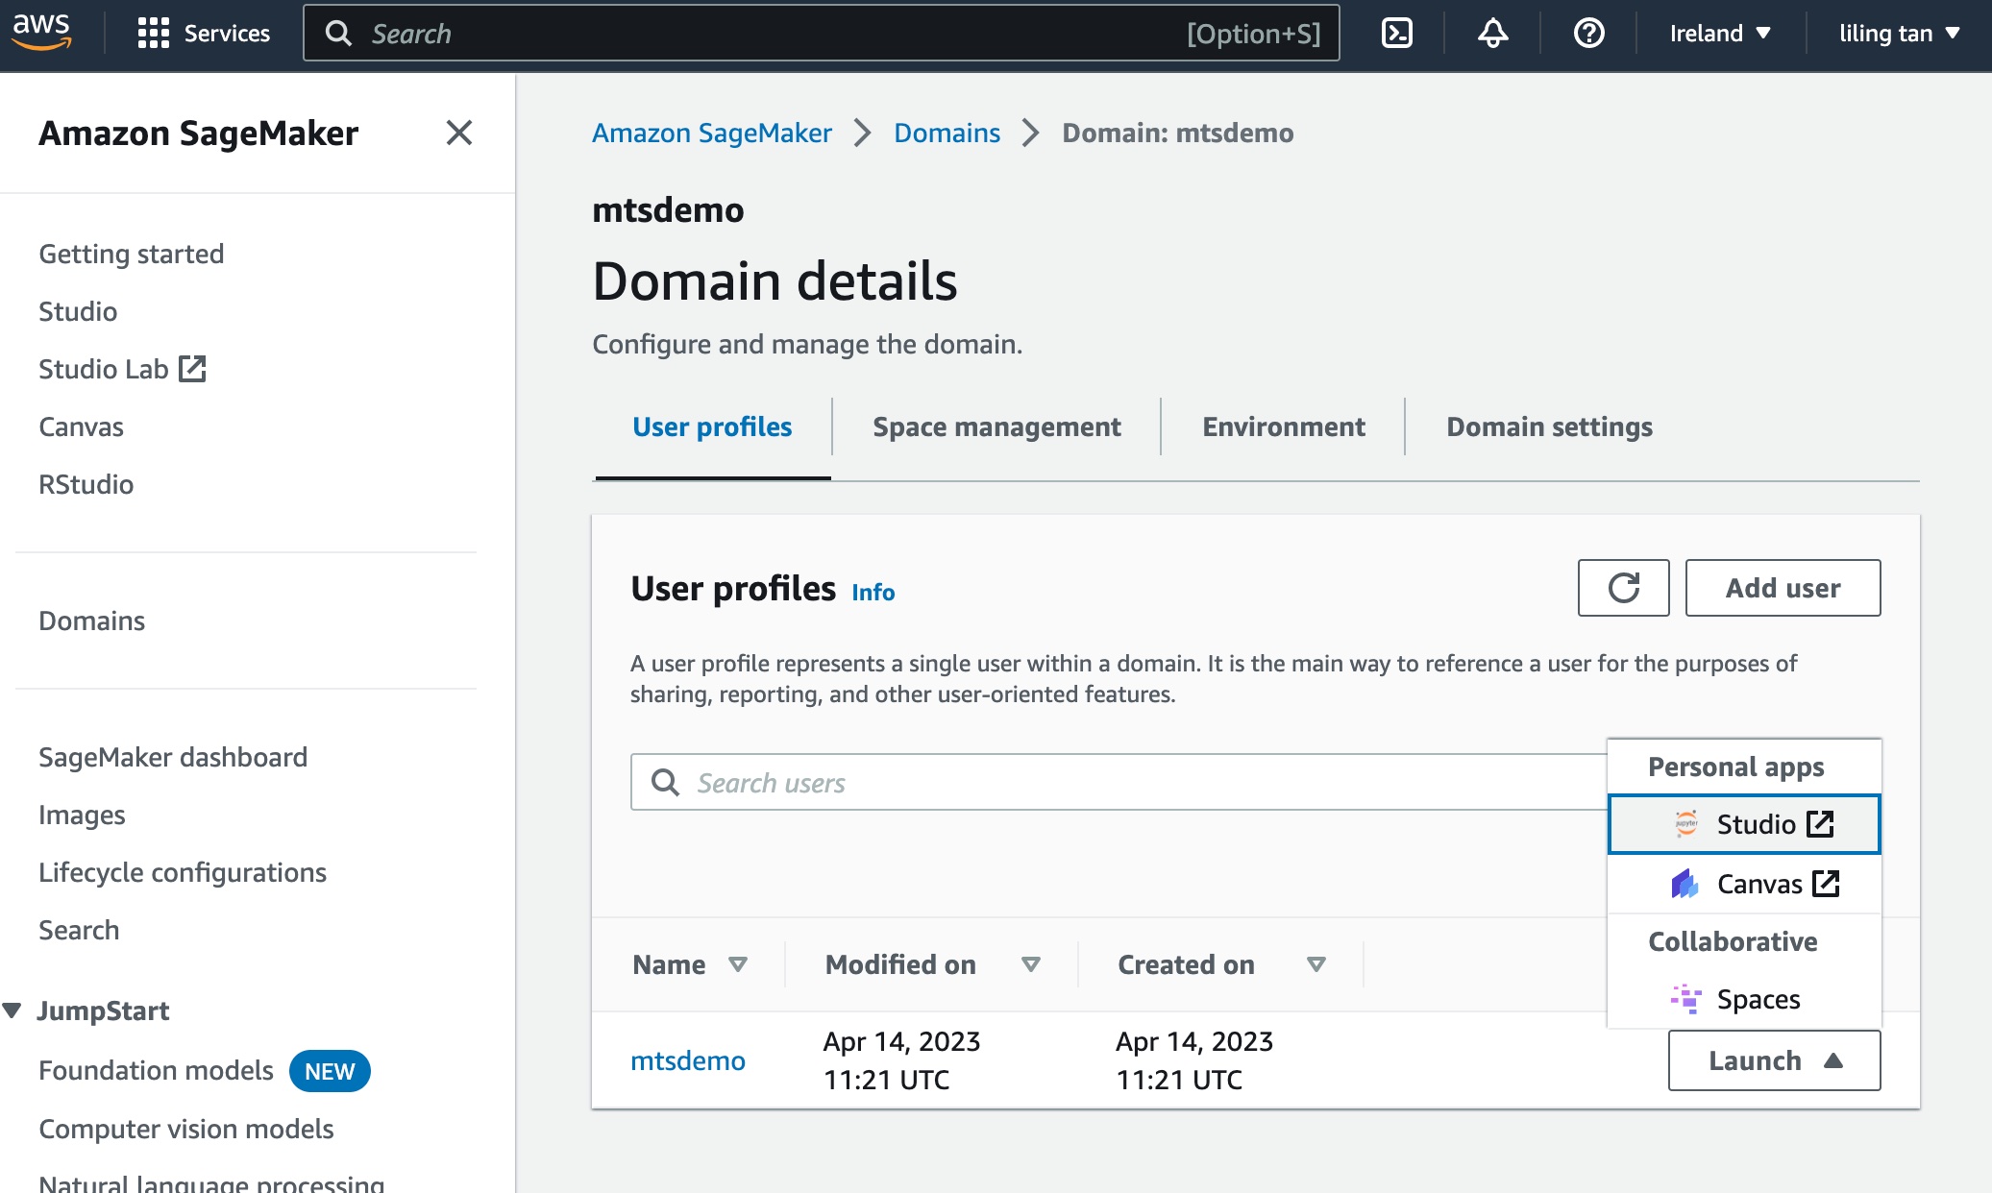Open the liling tan account dropdown
Image resolution: width=1992 pixels, height=1193 pixels.
pos(1899,34)
